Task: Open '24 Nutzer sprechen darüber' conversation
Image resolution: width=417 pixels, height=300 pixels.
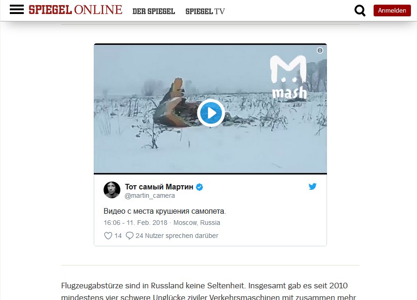Action: coord(177,236)
